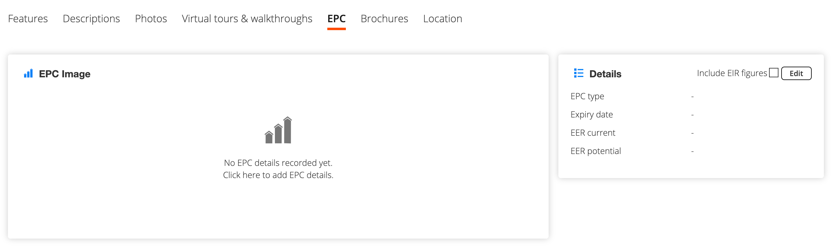This screenshot has width=833, height=252.
Task: Click the Expiry date row label
Action: click(592, 115)
